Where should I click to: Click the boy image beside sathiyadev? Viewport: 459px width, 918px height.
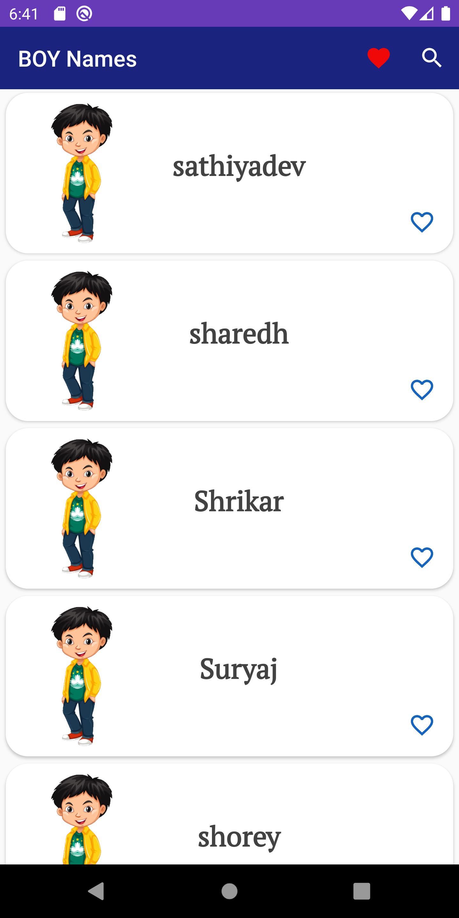81,173
